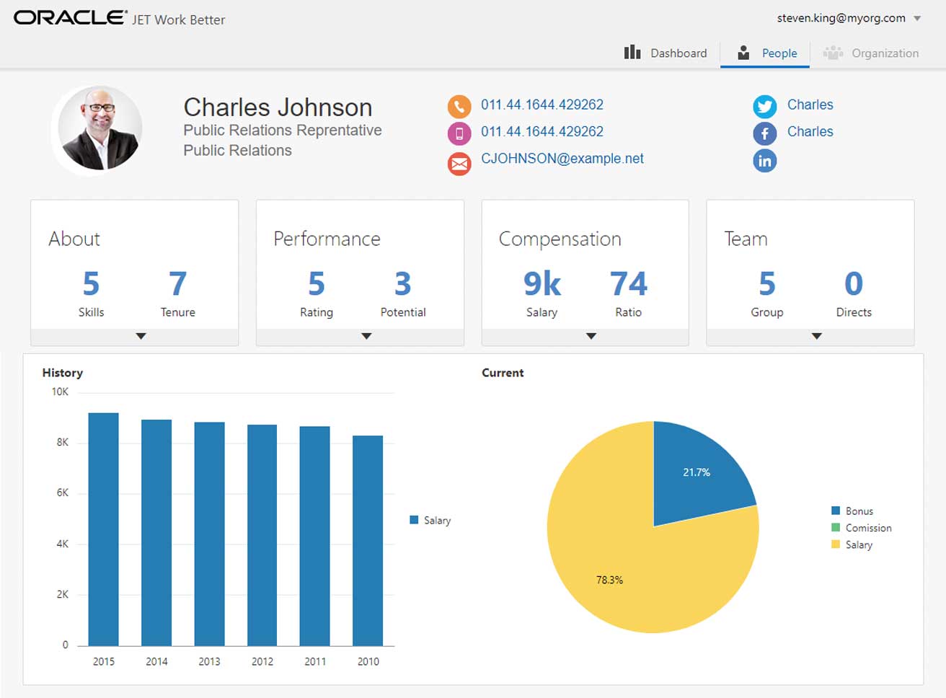
Task: Click the yellow Salary legend swatch
Action: tap(836, 544)
